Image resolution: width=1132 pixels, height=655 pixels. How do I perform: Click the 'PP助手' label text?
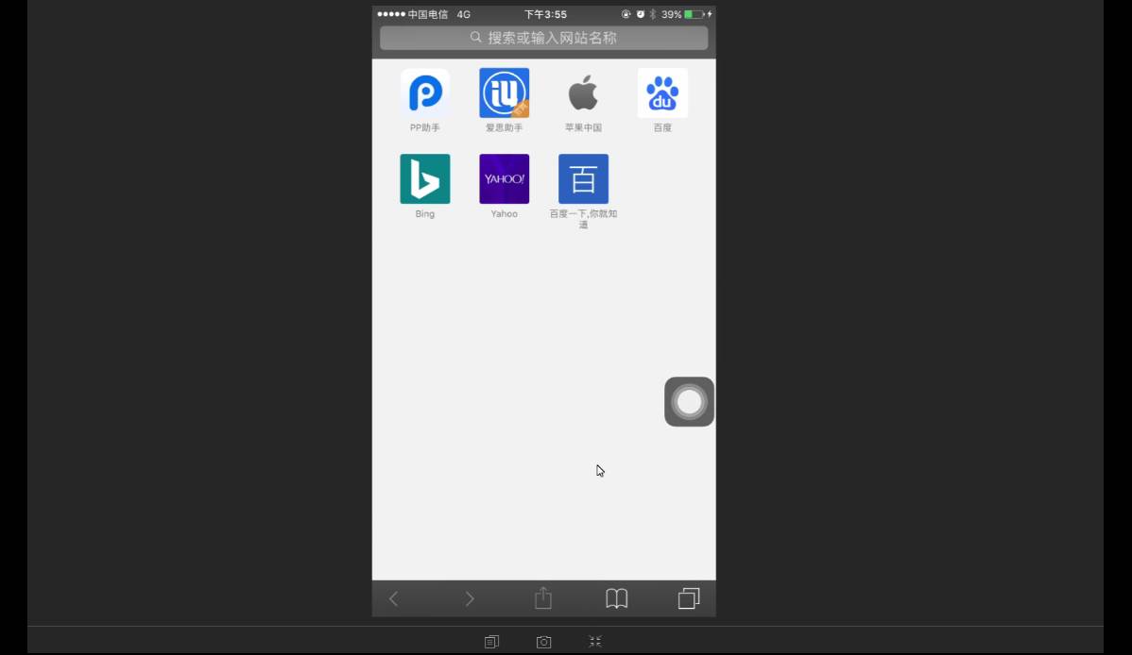(x=425, y=127)
